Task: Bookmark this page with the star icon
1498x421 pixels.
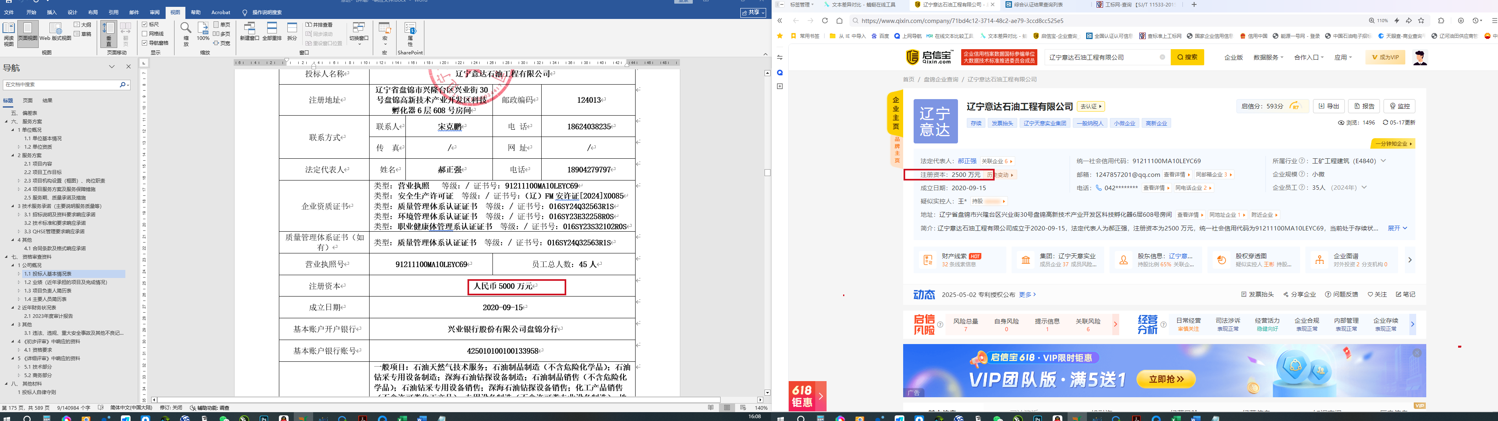Action: (1421, 21)
